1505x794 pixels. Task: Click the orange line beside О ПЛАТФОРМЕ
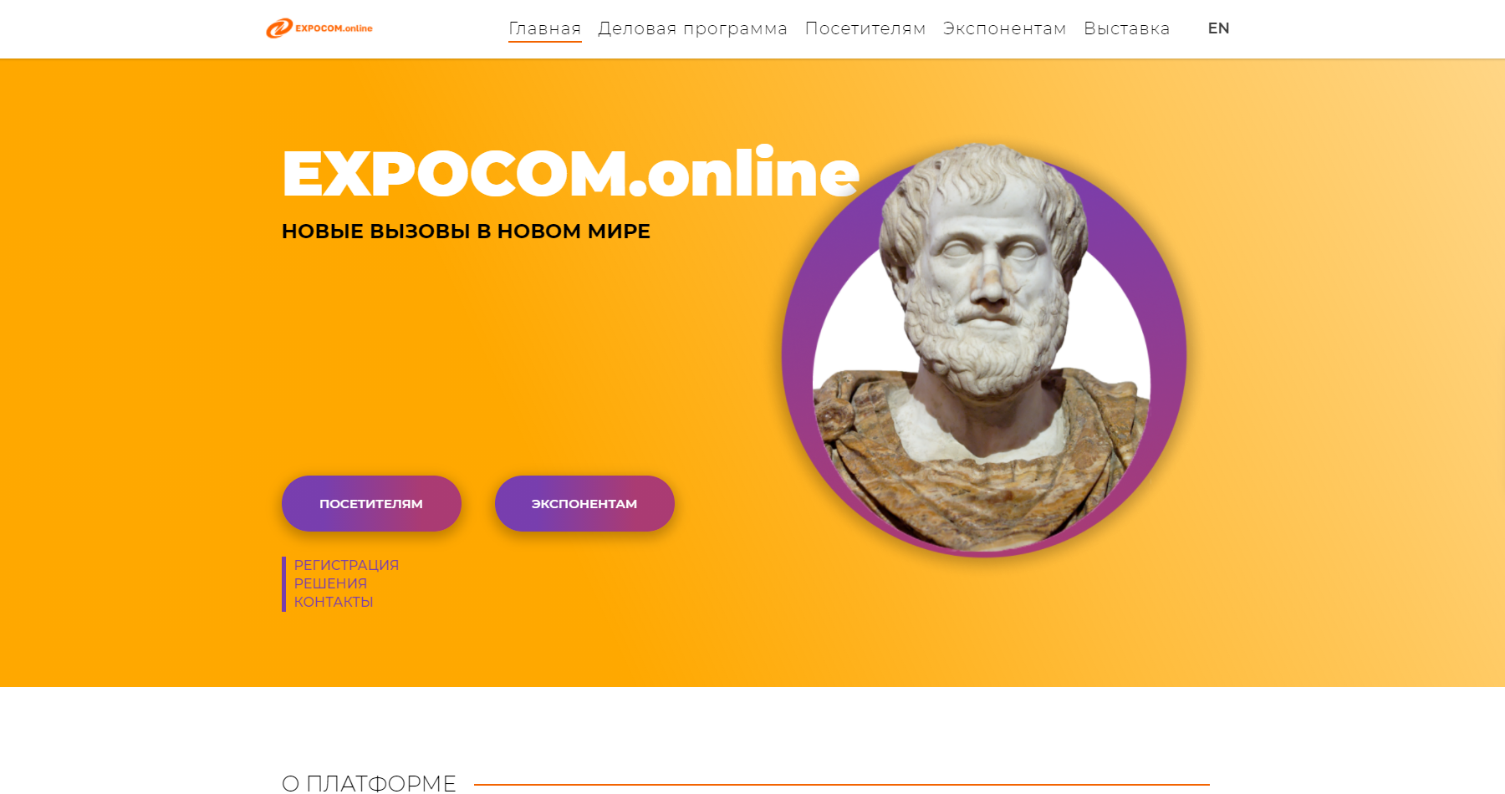click(841, 784)
